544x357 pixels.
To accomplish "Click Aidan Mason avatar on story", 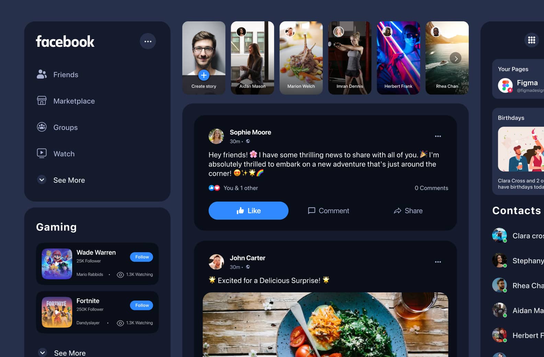I will pos(241,32).
